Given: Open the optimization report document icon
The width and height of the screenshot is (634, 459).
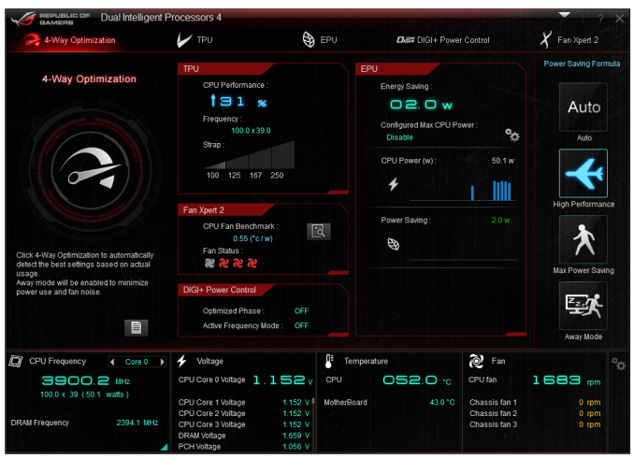Looking at the screenshot, I should (137, 328).
